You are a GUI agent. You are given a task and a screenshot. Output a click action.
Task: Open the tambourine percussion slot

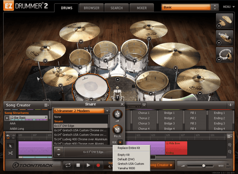[x=224, y=55]
